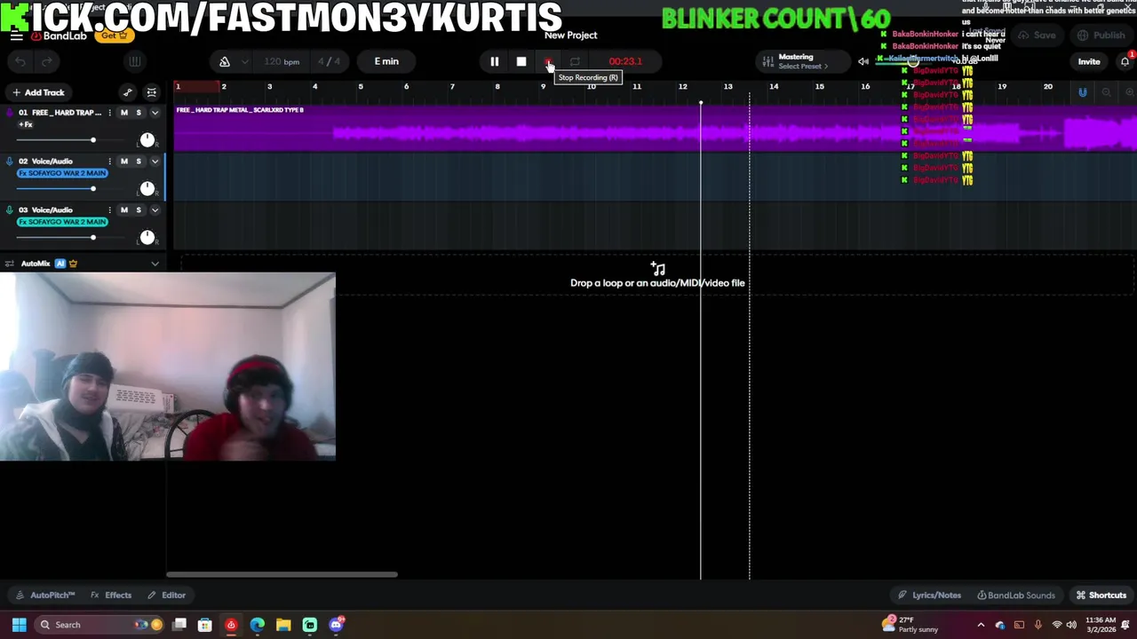Viewport: 1137px width, 639px height.
Task: Edit the 120 bpm tempo field
Action: [x=282, y=61]
